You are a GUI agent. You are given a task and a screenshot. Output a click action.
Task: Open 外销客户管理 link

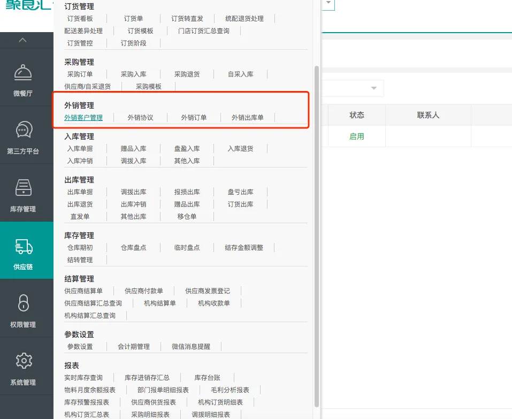pyautogui.click(x=83, y=118)
